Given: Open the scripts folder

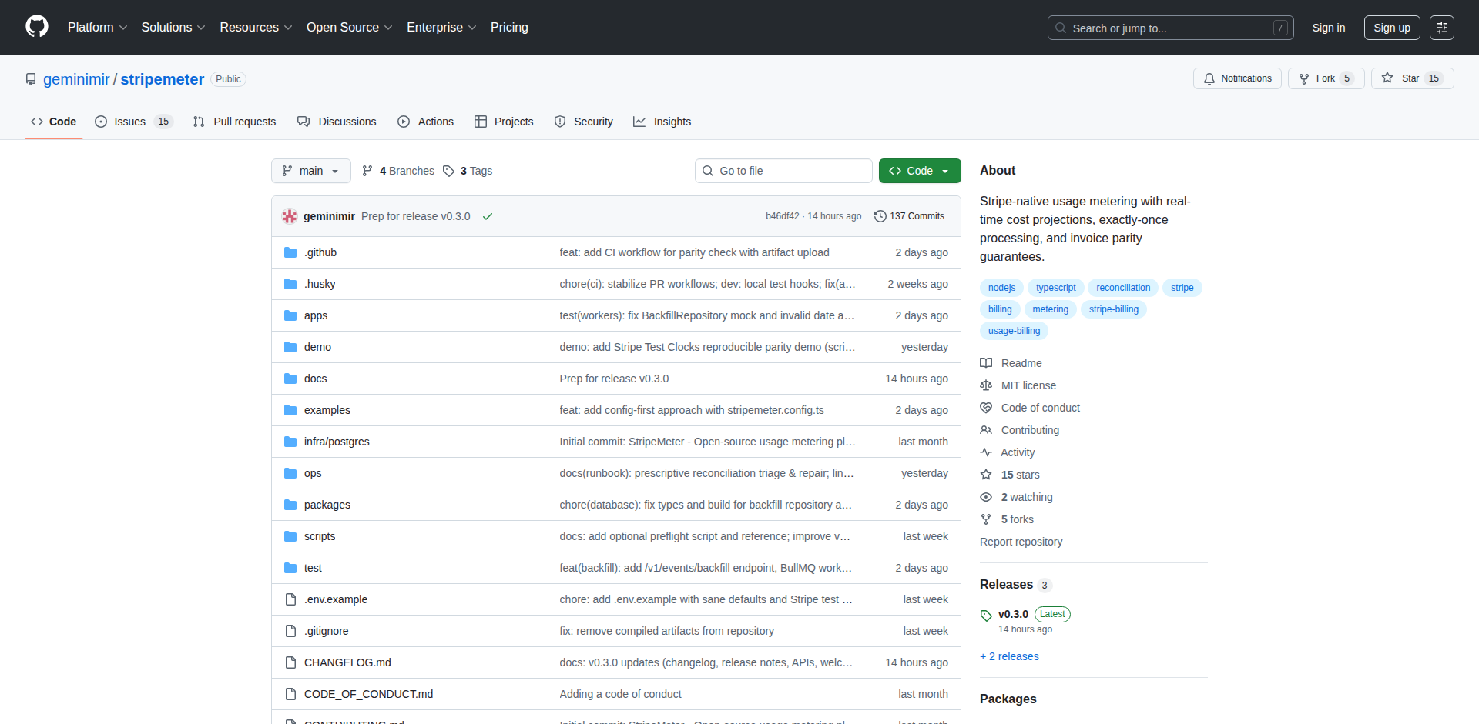Looking at the screenshot, I should [x=320, y=536].
